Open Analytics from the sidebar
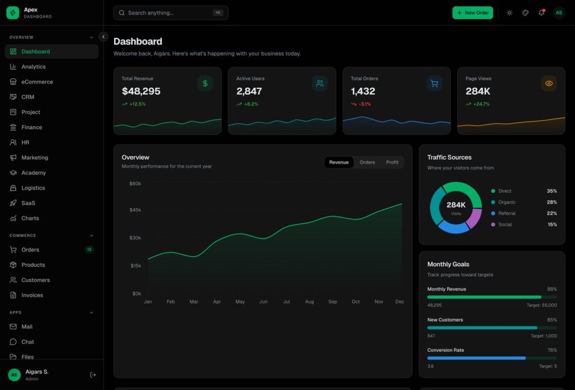 pyautogui.click(x=52, y=67)
